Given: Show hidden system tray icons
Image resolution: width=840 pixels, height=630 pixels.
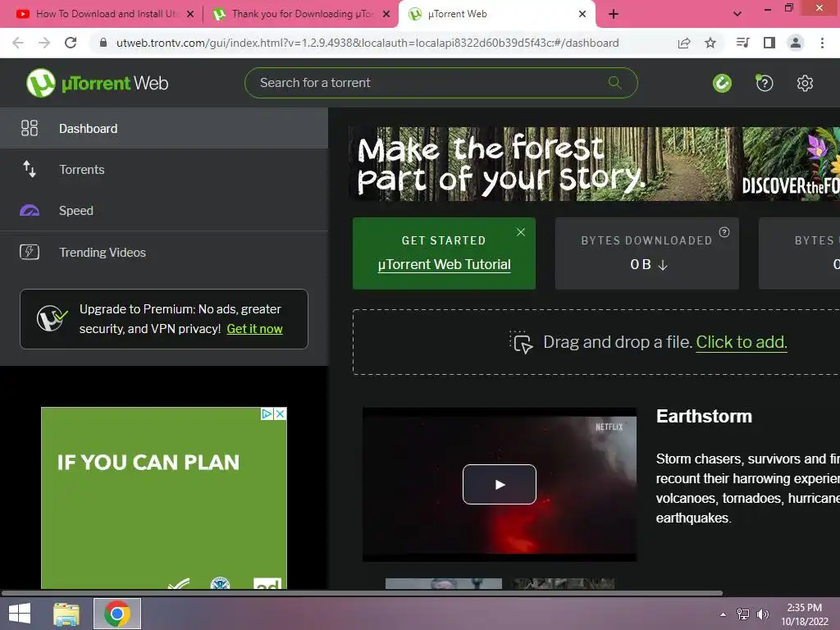Looking at the screenshot, I should pyautogui.click(x=724, y=614).
